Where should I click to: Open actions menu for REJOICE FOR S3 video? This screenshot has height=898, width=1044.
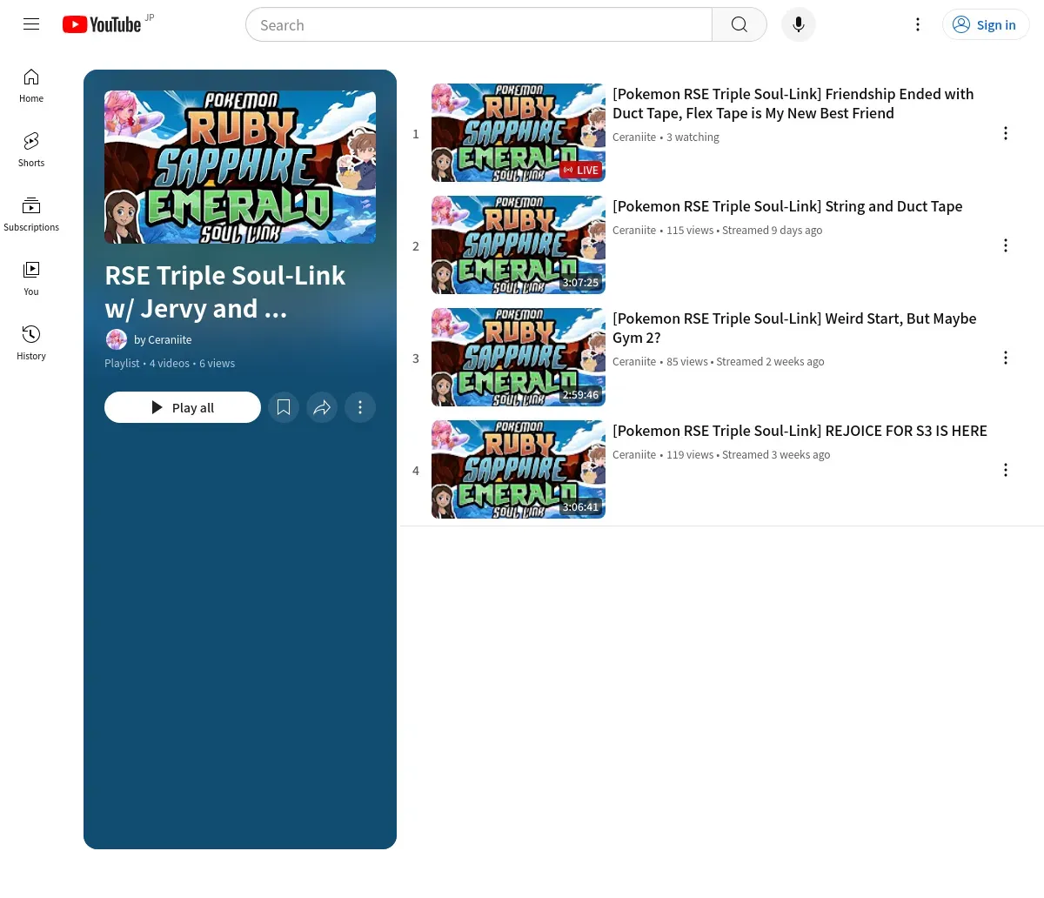pos(1006,470)
